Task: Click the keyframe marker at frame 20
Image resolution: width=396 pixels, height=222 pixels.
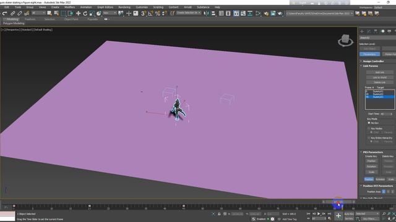Action: 89,206
